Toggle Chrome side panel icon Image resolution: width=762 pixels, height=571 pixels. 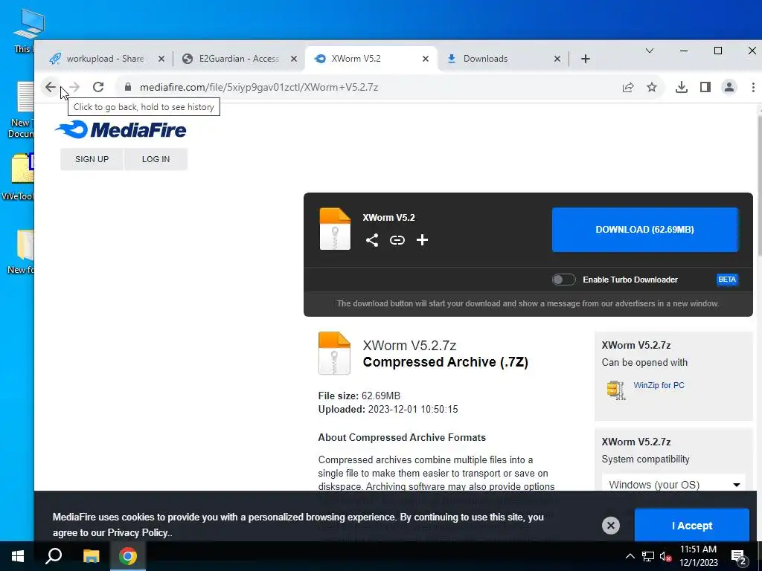coord(705,87)
